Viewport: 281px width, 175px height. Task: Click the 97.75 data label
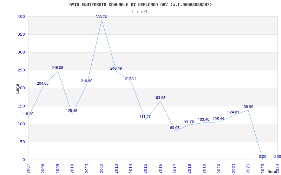coord(189,121)
